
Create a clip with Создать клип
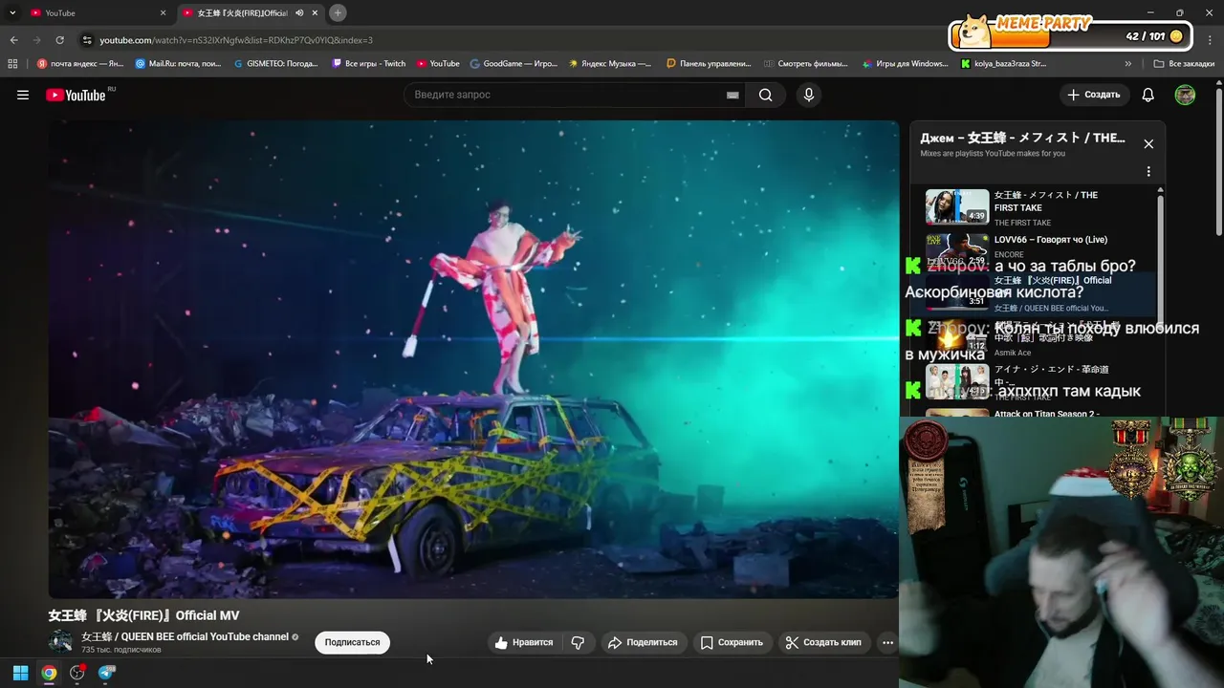[x=823, y=642]
